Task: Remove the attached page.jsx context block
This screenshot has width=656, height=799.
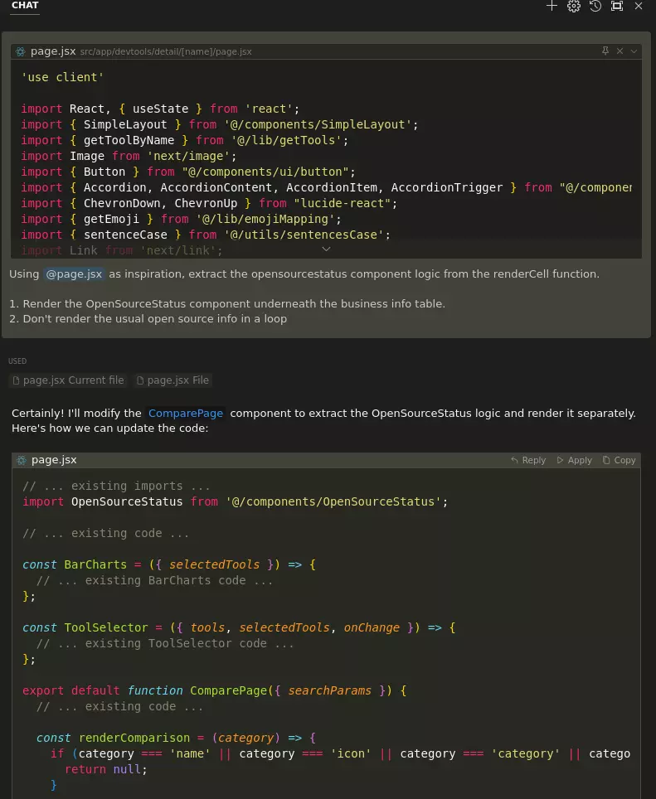Action: tap(620, 51)
